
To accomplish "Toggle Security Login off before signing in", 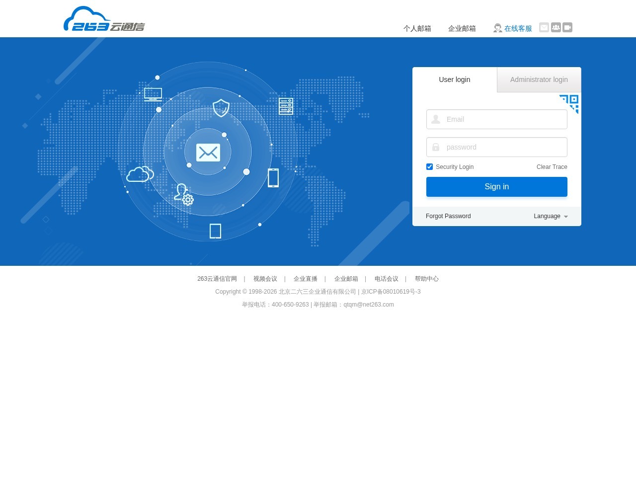I will pos(429,166).
